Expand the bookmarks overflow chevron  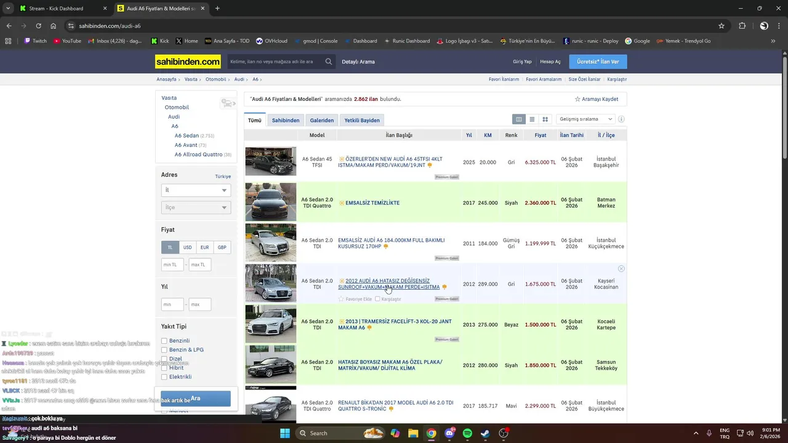point(773,41)
